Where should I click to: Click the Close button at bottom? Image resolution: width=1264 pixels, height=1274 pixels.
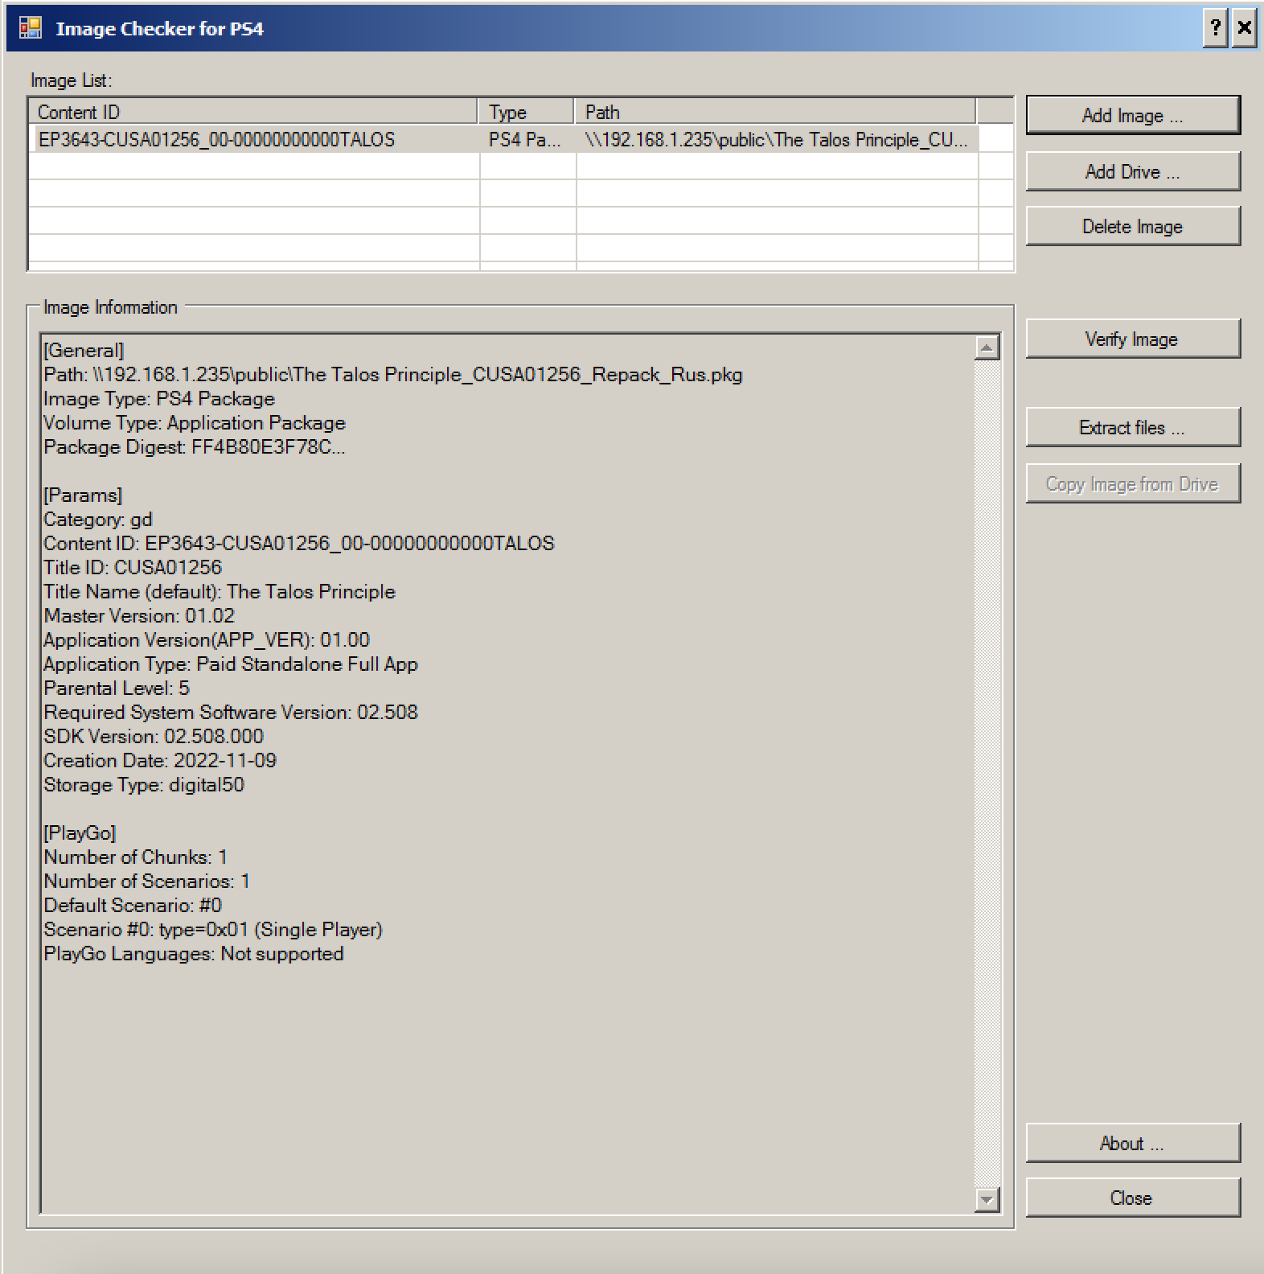click(x=1133, y=1198)
